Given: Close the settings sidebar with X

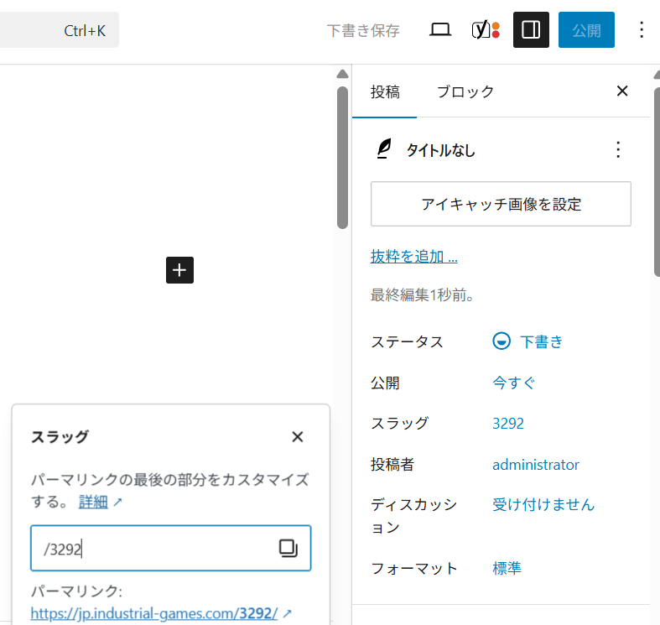Looking at the screenshot, I should coord(622,91).
